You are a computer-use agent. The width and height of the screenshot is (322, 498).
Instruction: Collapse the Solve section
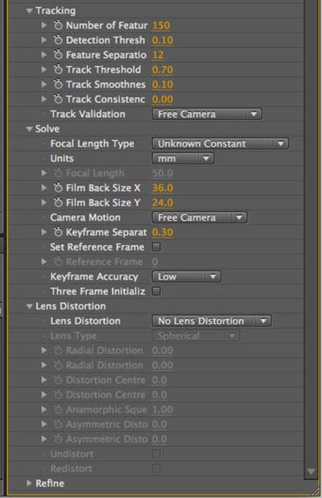pyautogui.click(x=29, y=129)
